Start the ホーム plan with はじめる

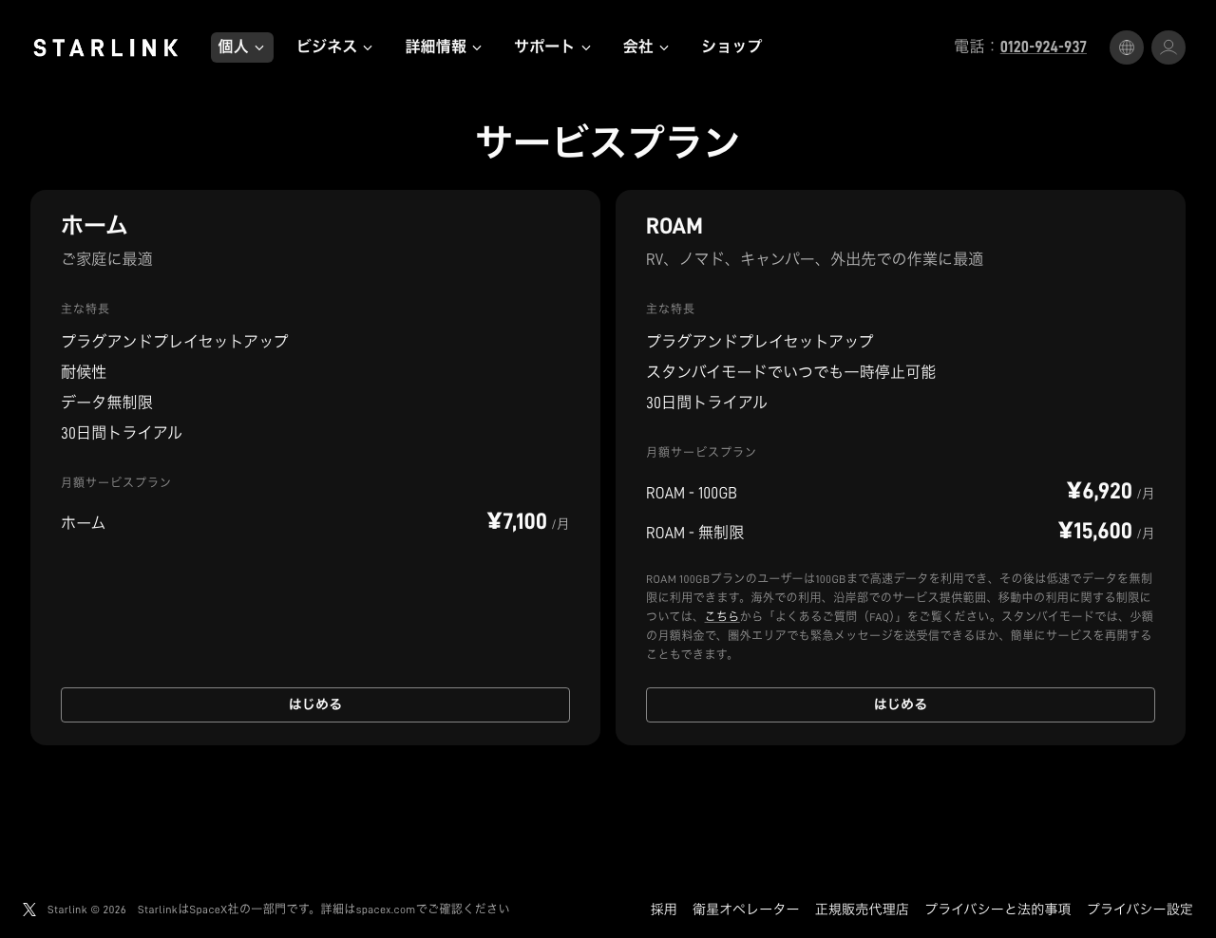click(x=315, y=704)
